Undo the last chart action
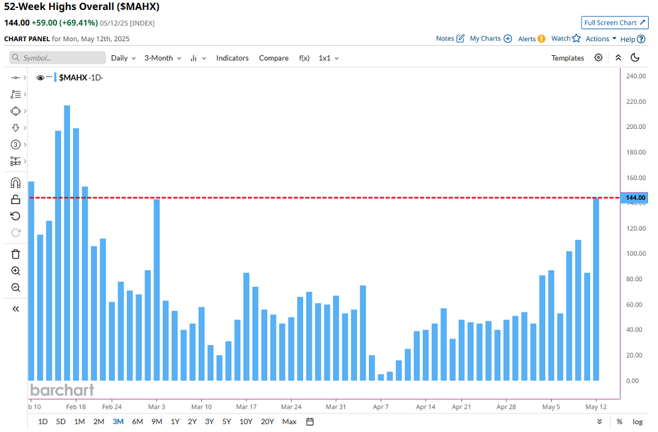This screenshot has height=432, width=658. [16, 216]
